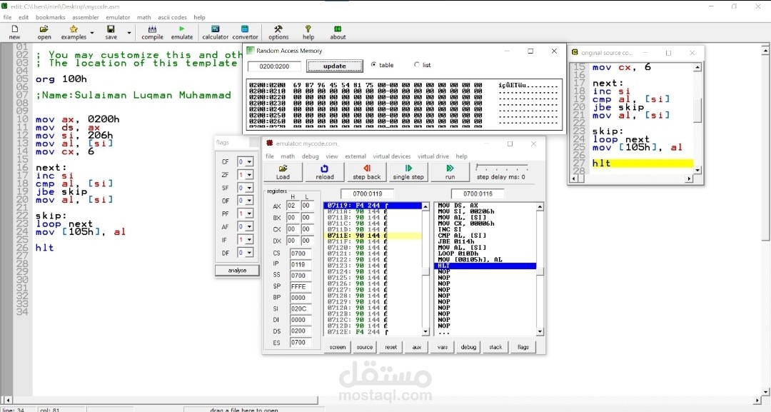Open virtual devices menu in emulator
The height and width of the screenshot is (412, 771).
[391, 156]
